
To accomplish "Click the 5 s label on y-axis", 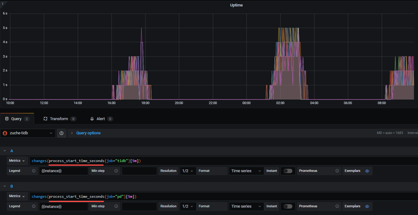I will coord(5,28).
